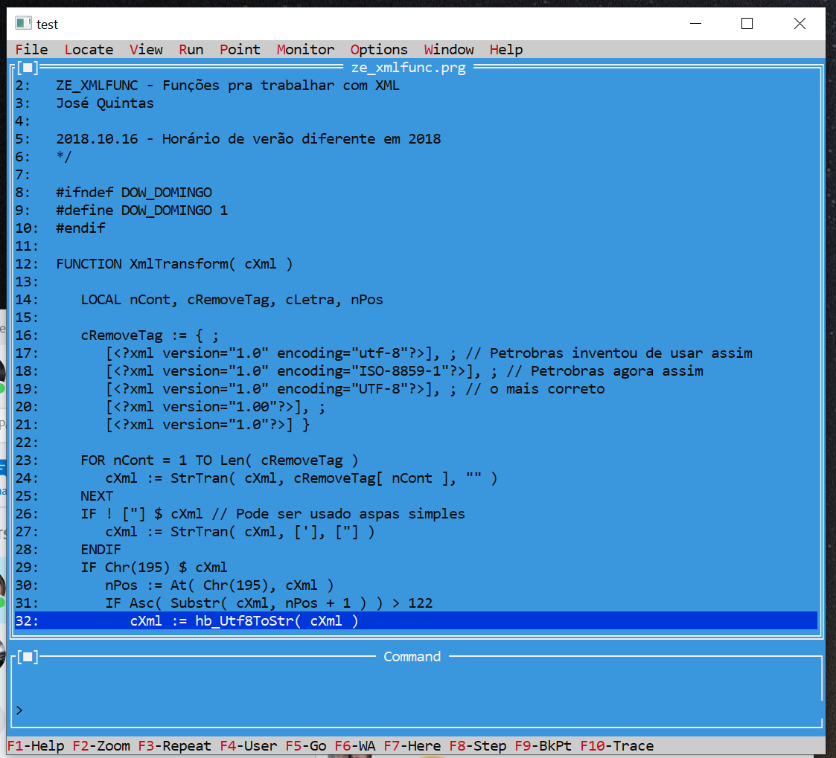Click F2-Zoom in the bottom bar

point(101,746)
